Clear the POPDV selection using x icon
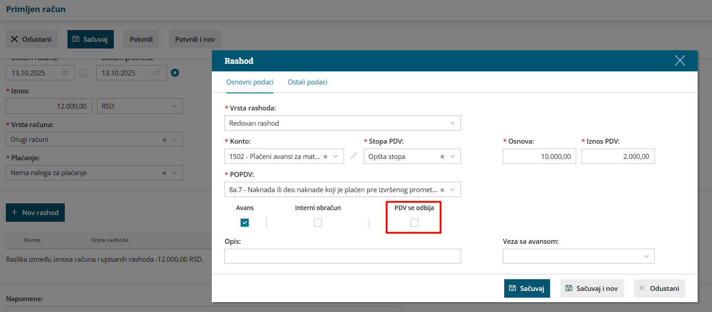The width and height of the screenshot is (712, 312). (x=442, y=190)
